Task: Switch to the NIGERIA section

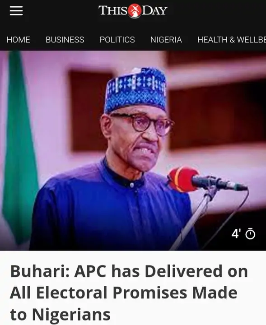Action: 166,40
